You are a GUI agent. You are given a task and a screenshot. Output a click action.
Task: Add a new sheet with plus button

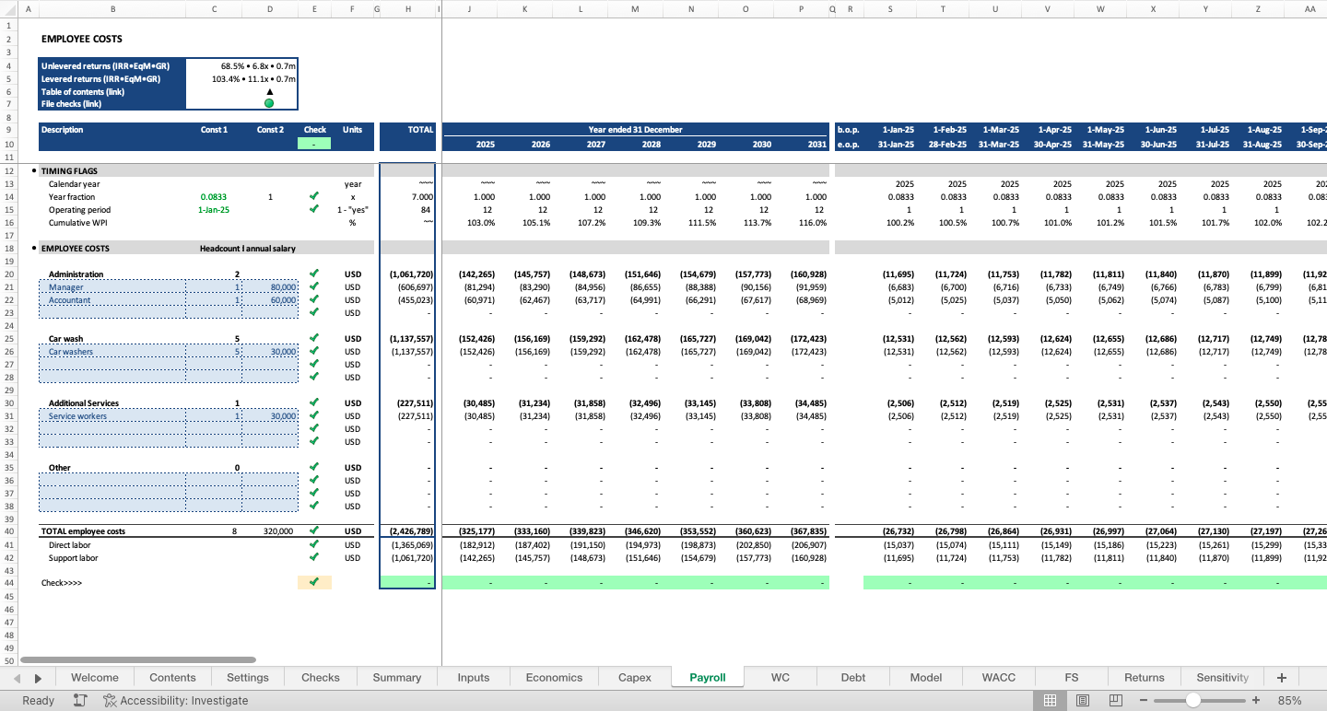pos(1281,678)
